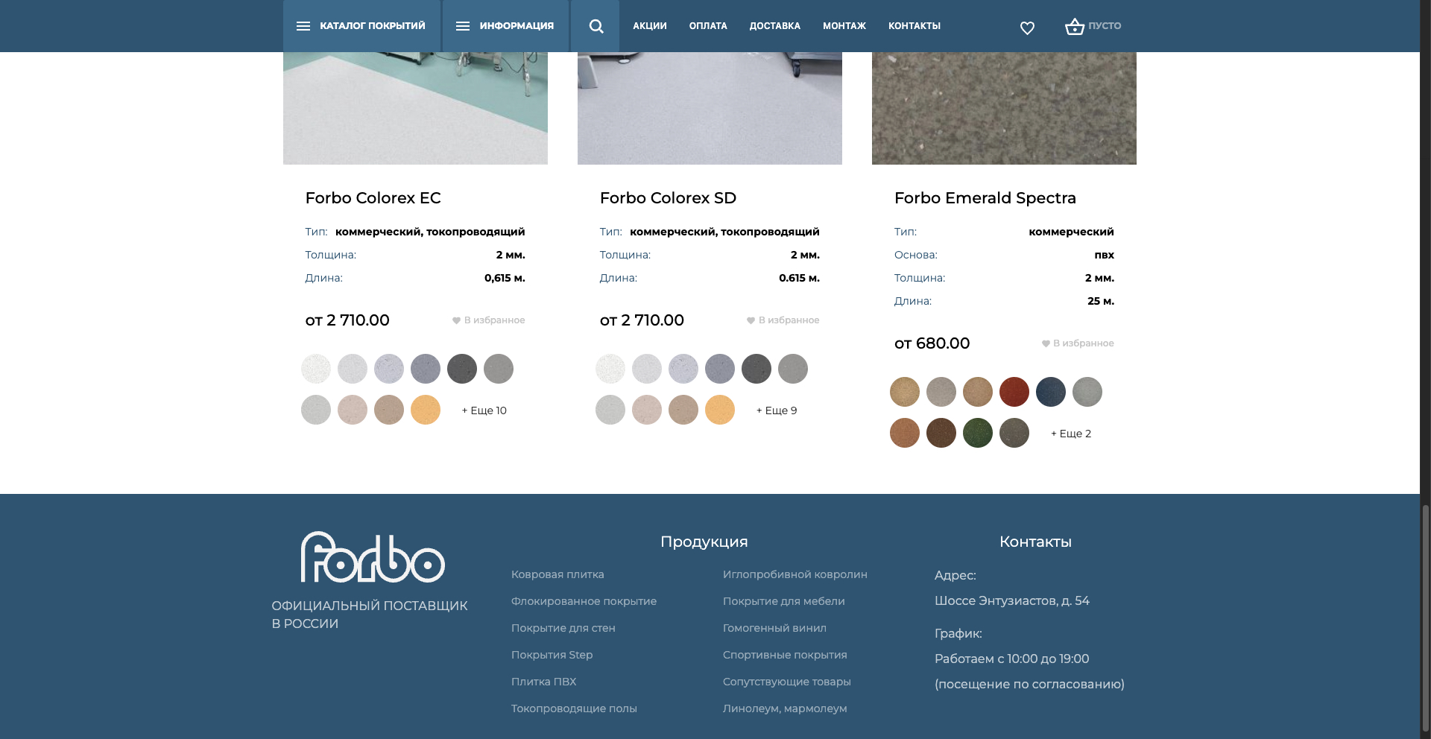This screenshot has height=739, width=1431.
Task: Select navy blue swatch of Emerald Spectra
Action: pos(1051,392)
